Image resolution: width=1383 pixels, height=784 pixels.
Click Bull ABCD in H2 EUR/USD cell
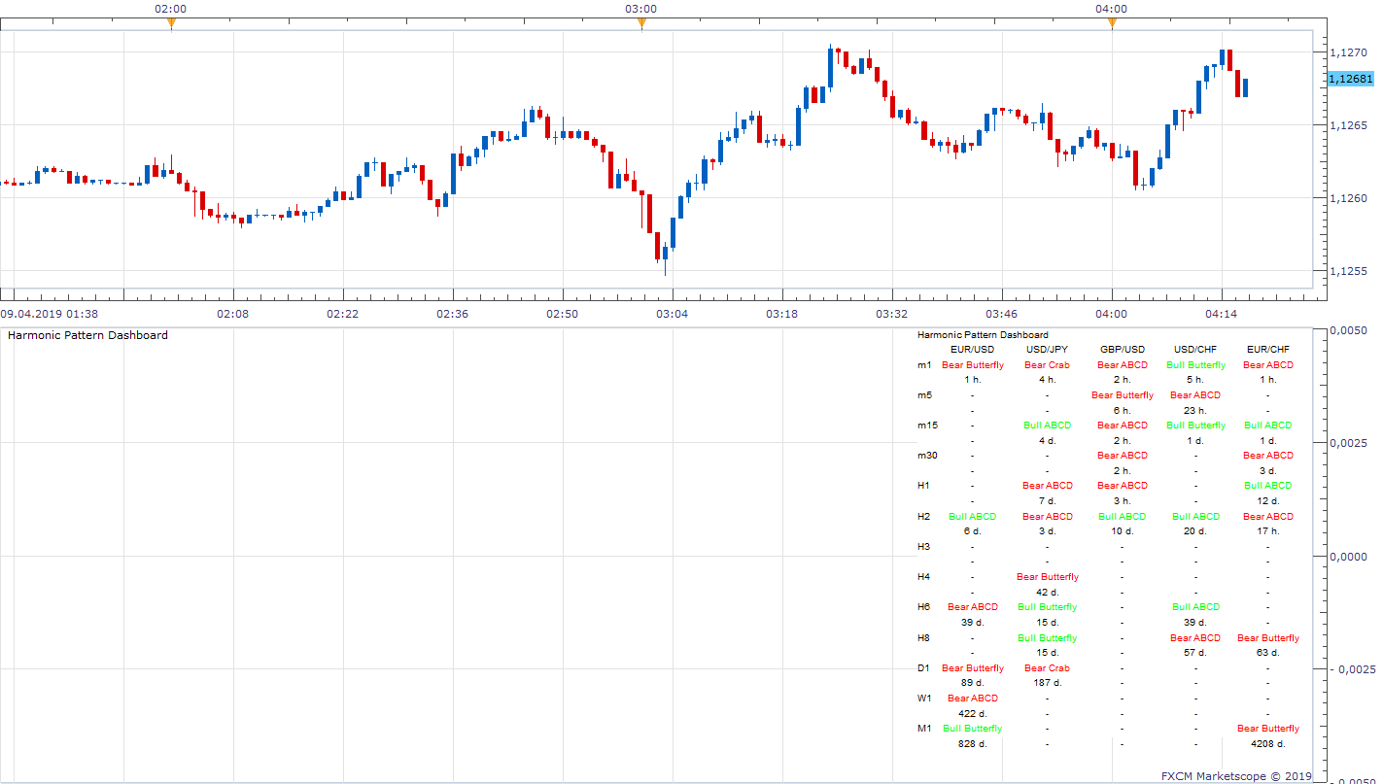point(973,517)
